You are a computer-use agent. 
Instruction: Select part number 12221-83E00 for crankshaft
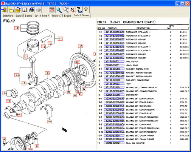coord(114,95)
